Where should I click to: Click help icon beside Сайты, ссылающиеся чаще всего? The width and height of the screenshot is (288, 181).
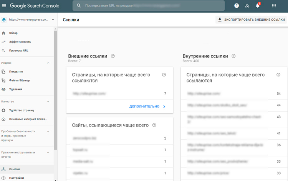click(x=154, y=125)
